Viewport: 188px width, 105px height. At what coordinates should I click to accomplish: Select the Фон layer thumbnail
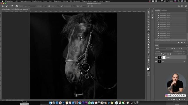pyautogui.click(x=159, y=62)
